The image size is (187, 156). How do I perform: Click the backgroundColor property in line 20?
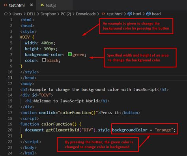130,130
